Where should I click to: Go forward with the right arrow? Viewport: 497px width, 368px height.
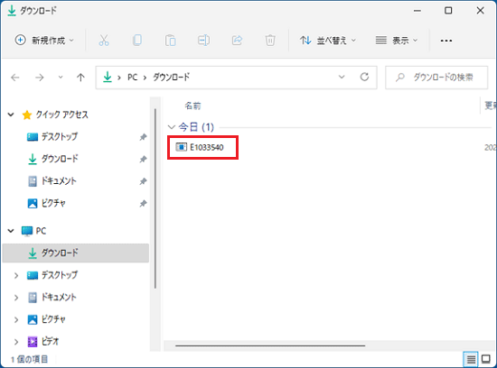tap(39, 78)
